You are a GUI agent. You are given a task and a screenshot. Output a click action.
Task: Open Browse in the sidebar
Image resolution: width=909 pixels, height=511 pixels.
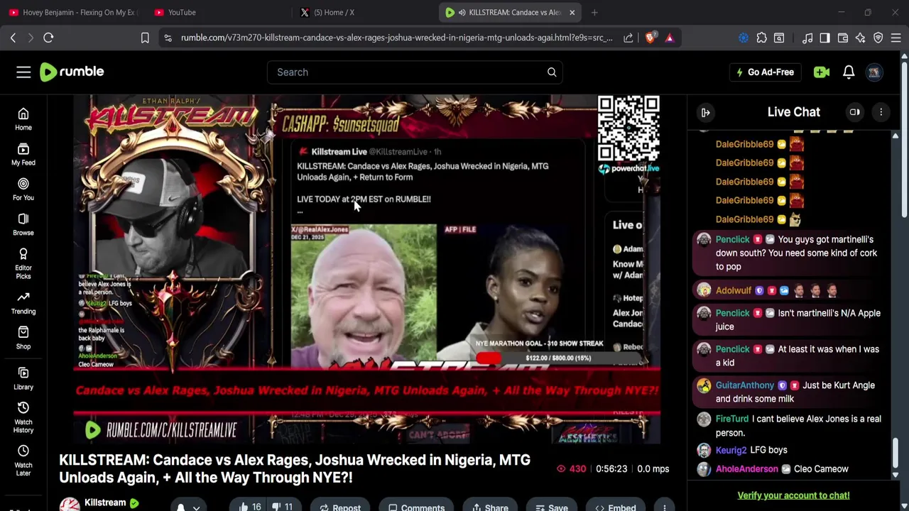pos(23,224)
